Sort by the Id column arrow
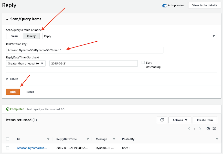Image resolution: width=223 pixels, height=154 pixels. pyautogui.click(x=48, y=139)
